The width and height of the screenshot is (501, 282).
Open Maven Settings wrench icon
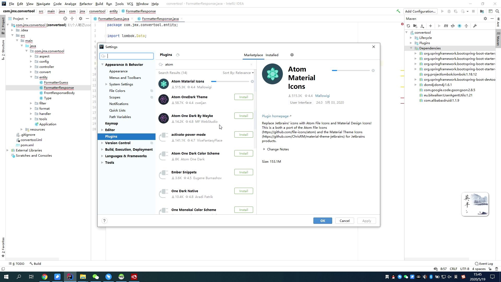(x=475, y=26)
